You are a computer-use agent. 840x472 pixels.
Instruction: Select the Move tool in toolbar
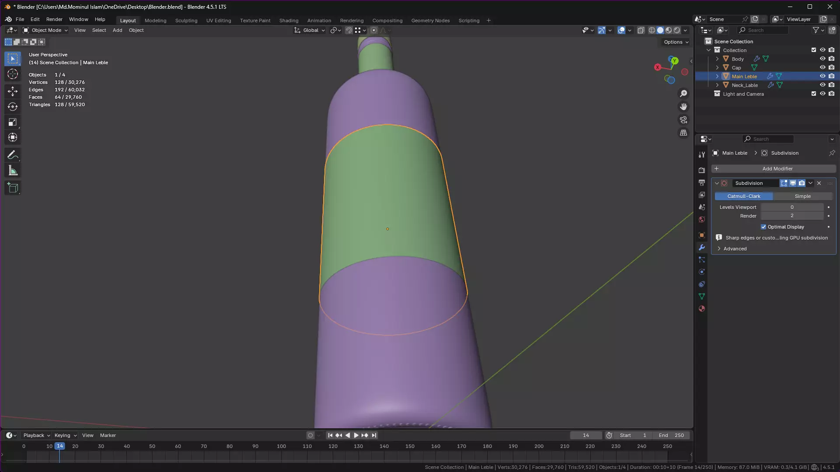(x=13, y=91)
